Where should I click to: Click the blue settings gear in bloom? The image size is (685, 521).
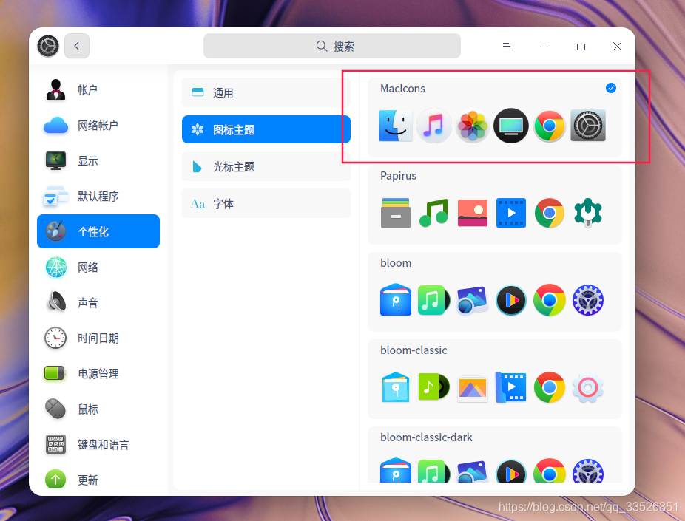[x=588, y=300]
